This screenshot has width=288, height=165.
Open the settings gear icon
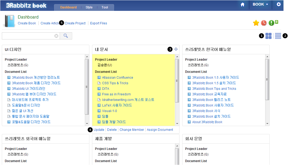(279, 4)
